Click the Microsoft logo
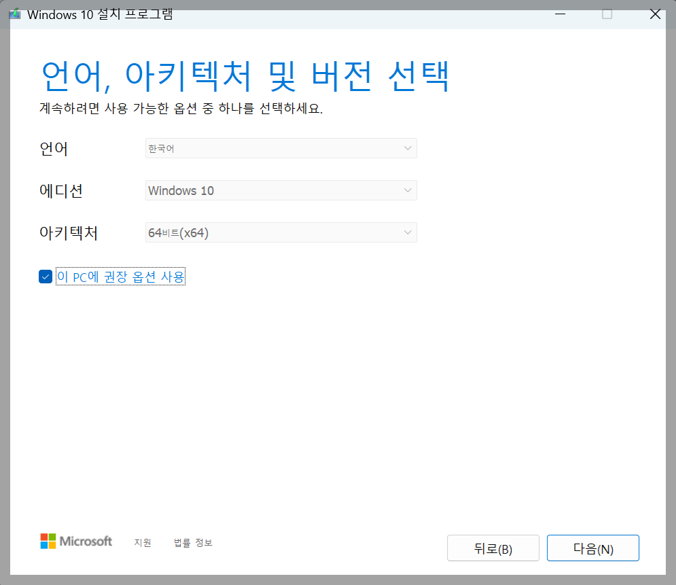The image size is (676, 585). pos(76,541)
